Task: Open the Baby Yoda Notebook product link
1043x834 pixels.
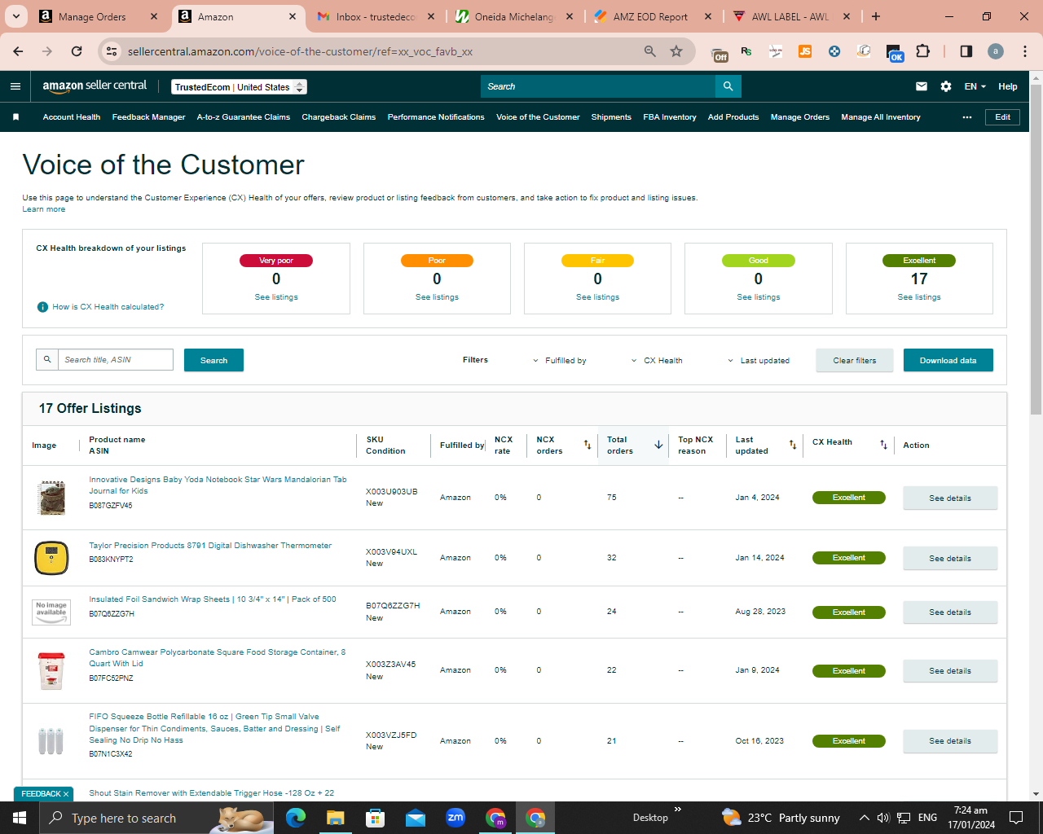Action: click(x=218, y=485)
